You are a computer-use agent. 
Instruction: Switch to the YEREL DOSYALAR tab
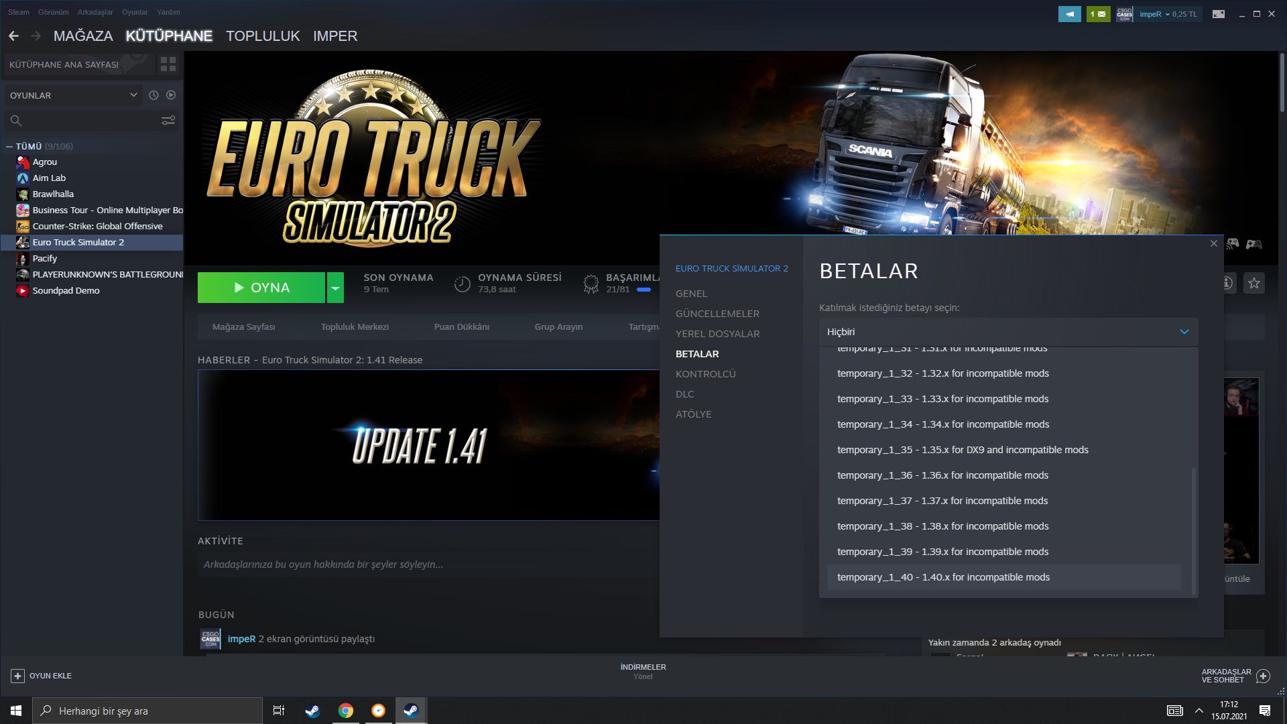(717, 334)
